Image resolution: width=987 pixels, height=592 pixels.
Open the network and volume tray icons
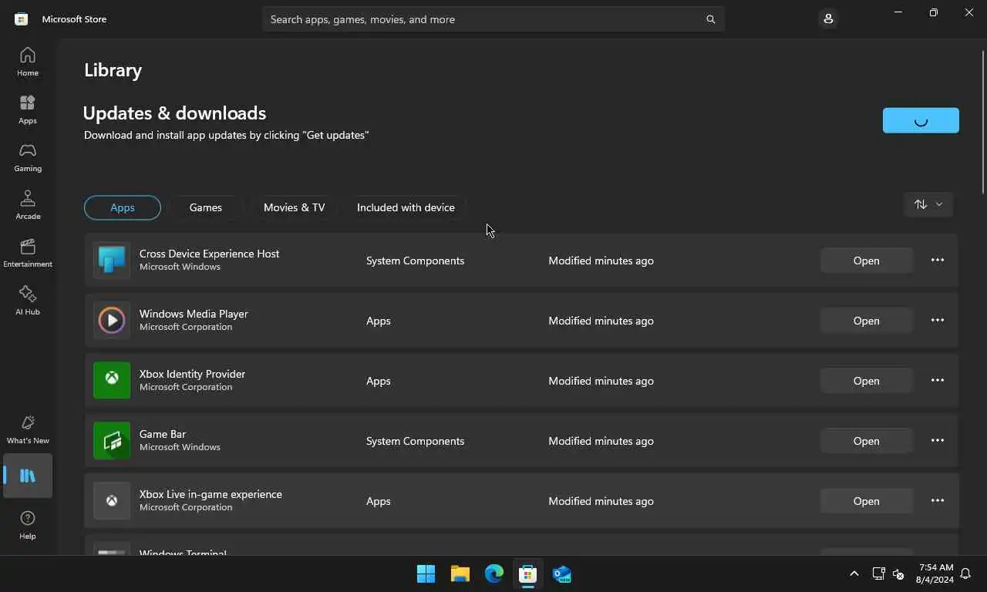[x=888, y=574]
